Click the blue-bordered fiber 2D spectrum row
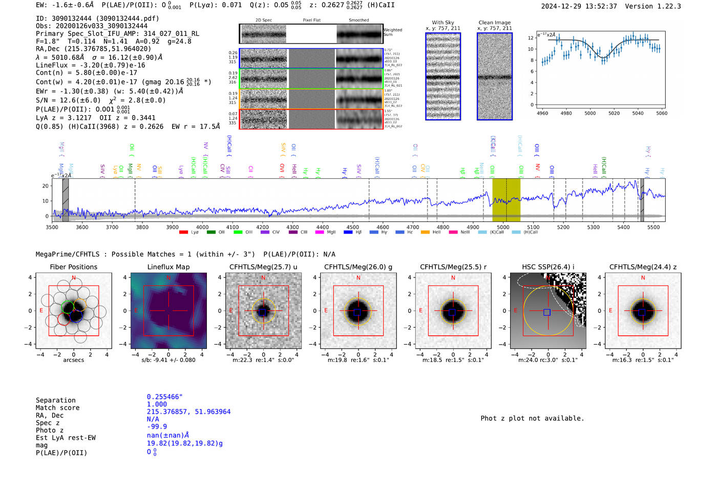 click(x=311, y=58)
